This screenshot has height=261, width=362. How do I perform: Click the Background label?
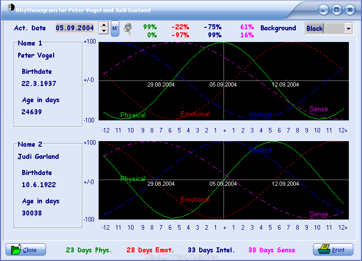[x=278, y=28]
